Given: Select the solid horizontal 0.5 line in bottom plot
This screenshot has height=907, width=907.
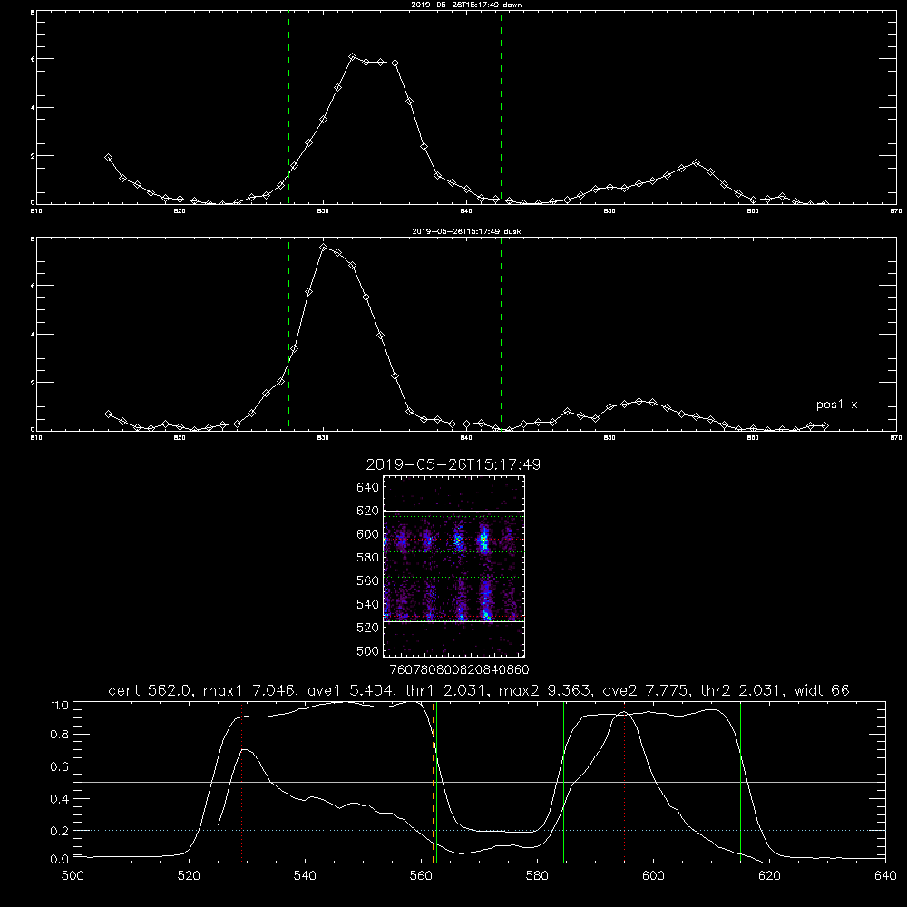Looking at the screenshot, I should [479, 782].
